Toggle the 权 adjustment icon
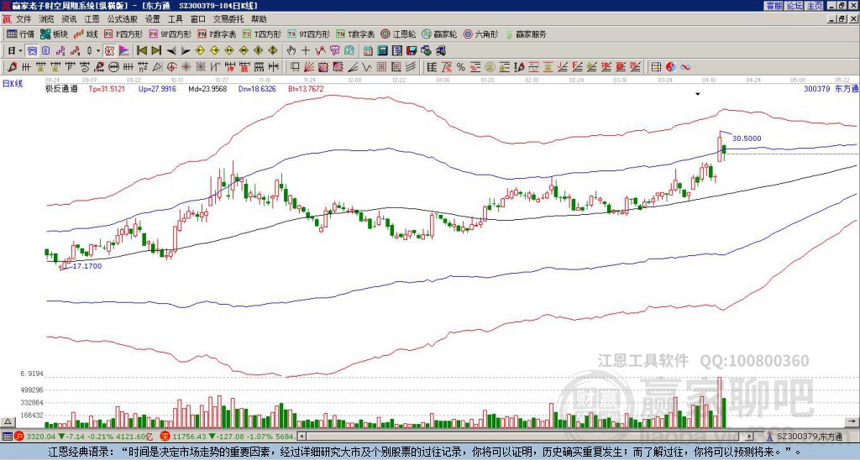Viewport: 860px width, 460px height. click(109, 50)
